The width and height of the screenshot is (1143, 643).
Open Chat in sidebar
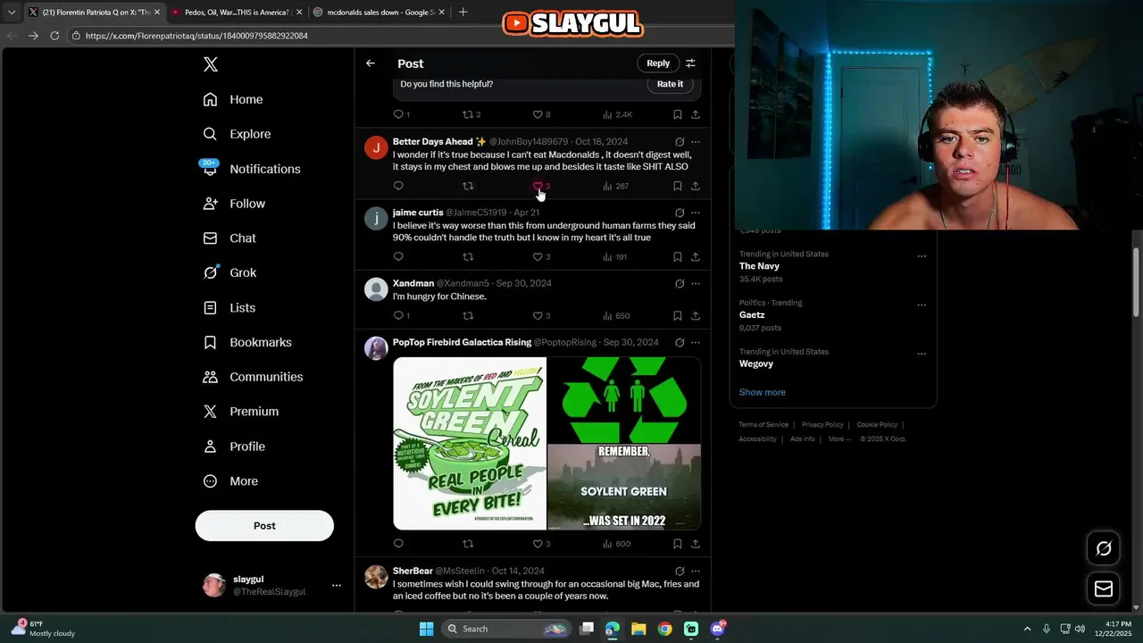(229, 238)
